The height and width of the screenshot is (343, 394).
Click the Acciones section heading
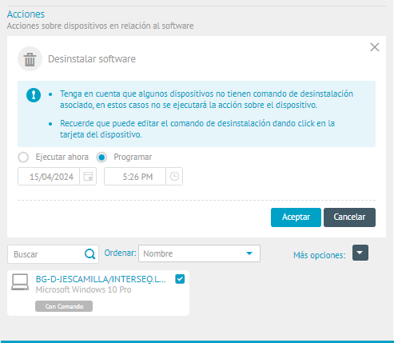click(x=26, y=14)
